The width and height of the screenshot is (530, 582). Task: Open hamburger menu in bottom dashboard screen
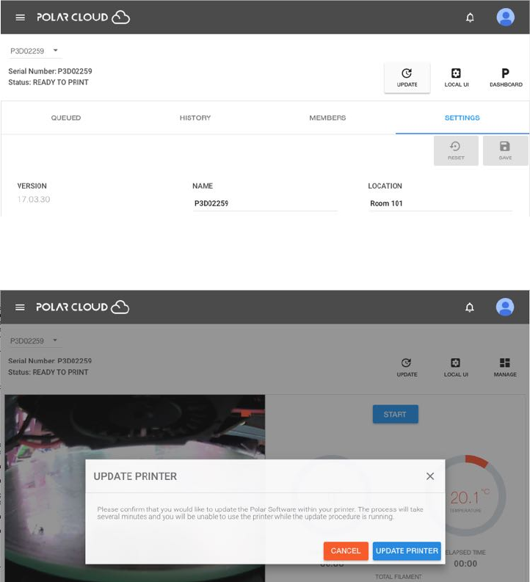click(20, 308)
